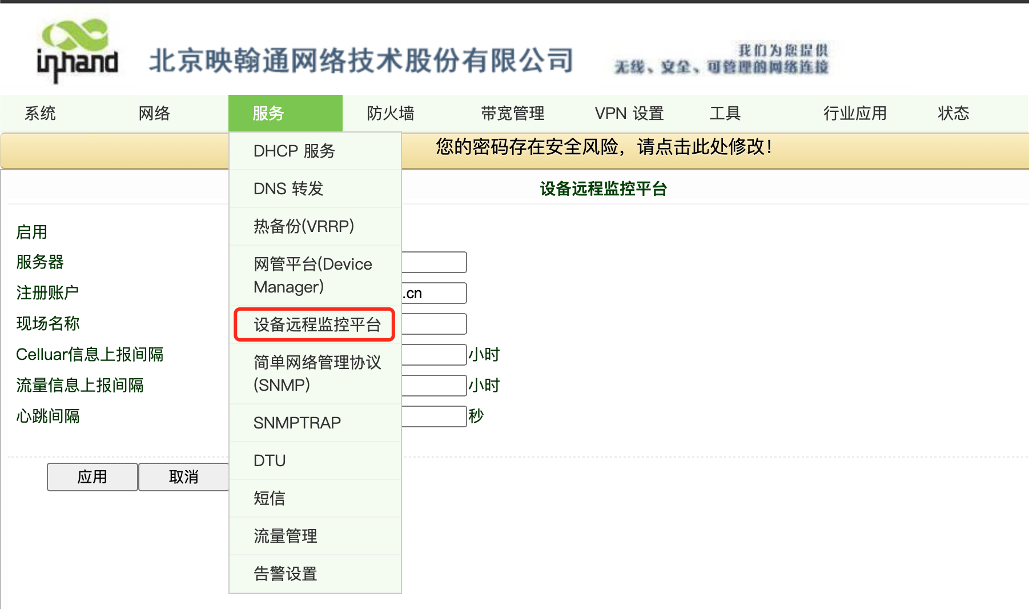
Task: Open the DTU menu entry
Action: pos(270,460)
